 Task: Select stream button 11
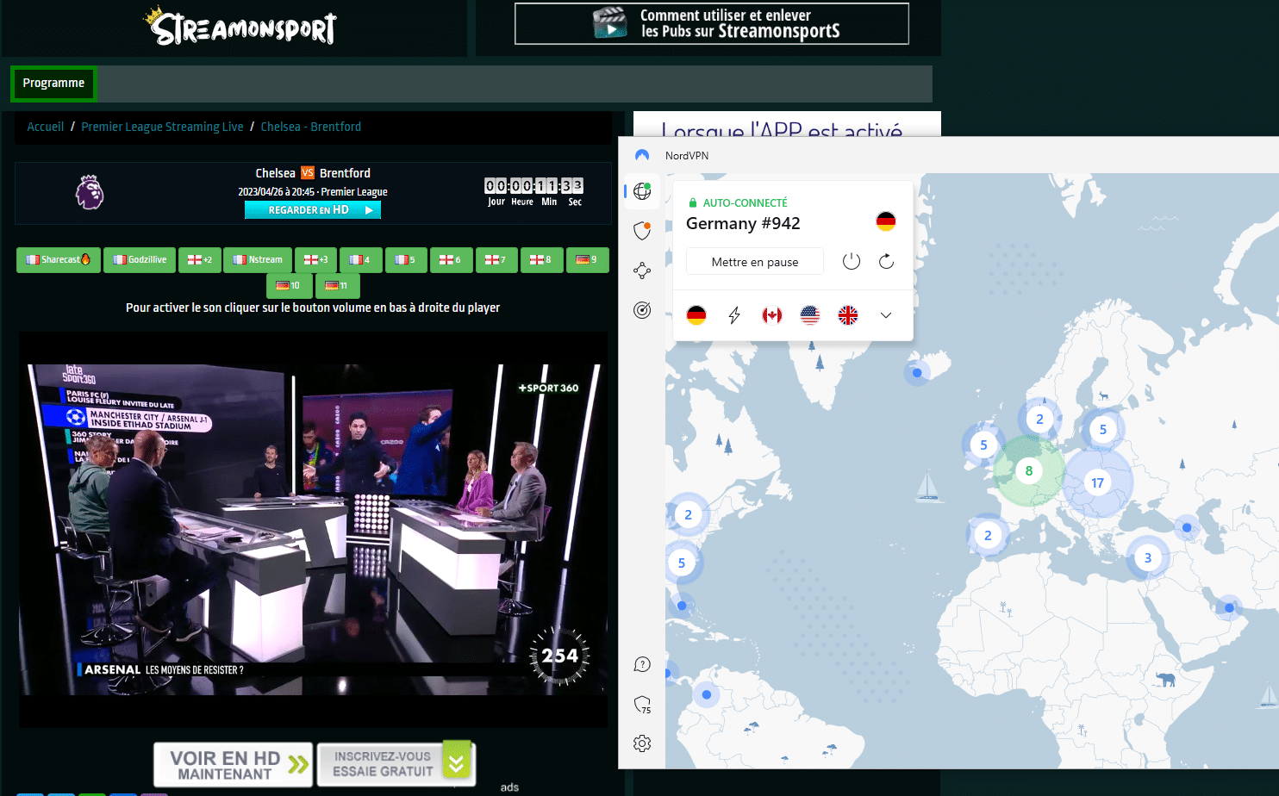click(337, 285)
